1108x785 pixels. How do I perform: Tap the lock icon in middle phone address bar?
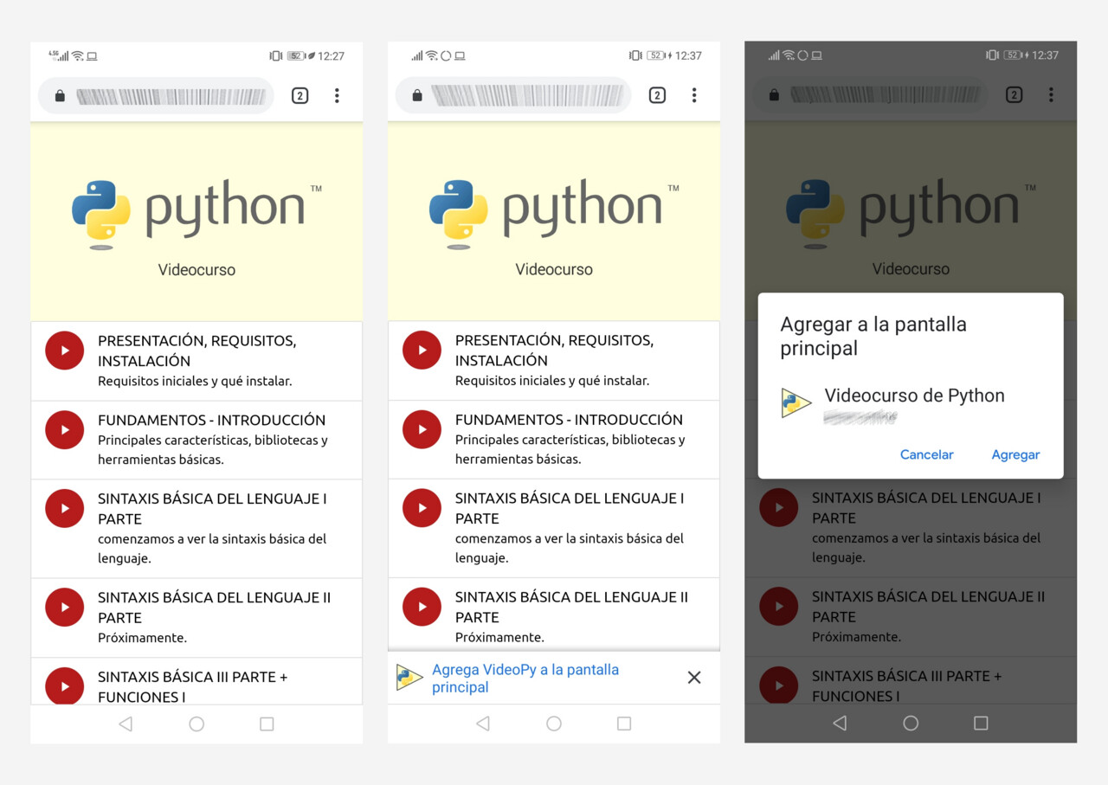pos(417,95)
